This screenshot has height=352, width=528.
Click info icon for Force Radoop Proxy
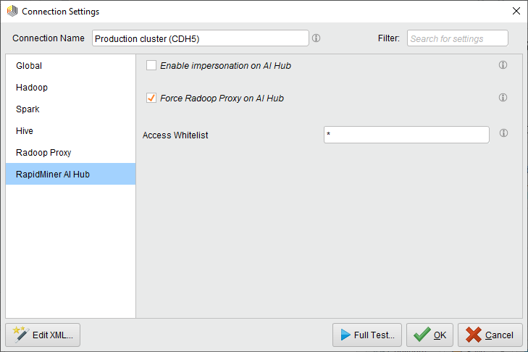503,98
